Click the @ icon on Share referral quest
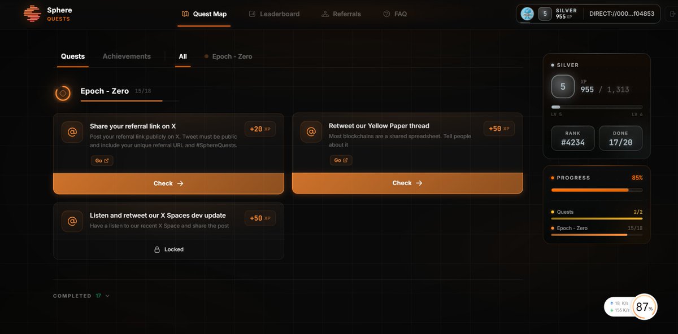This screenshot has height=334, width=678. [x=72, y=132]
